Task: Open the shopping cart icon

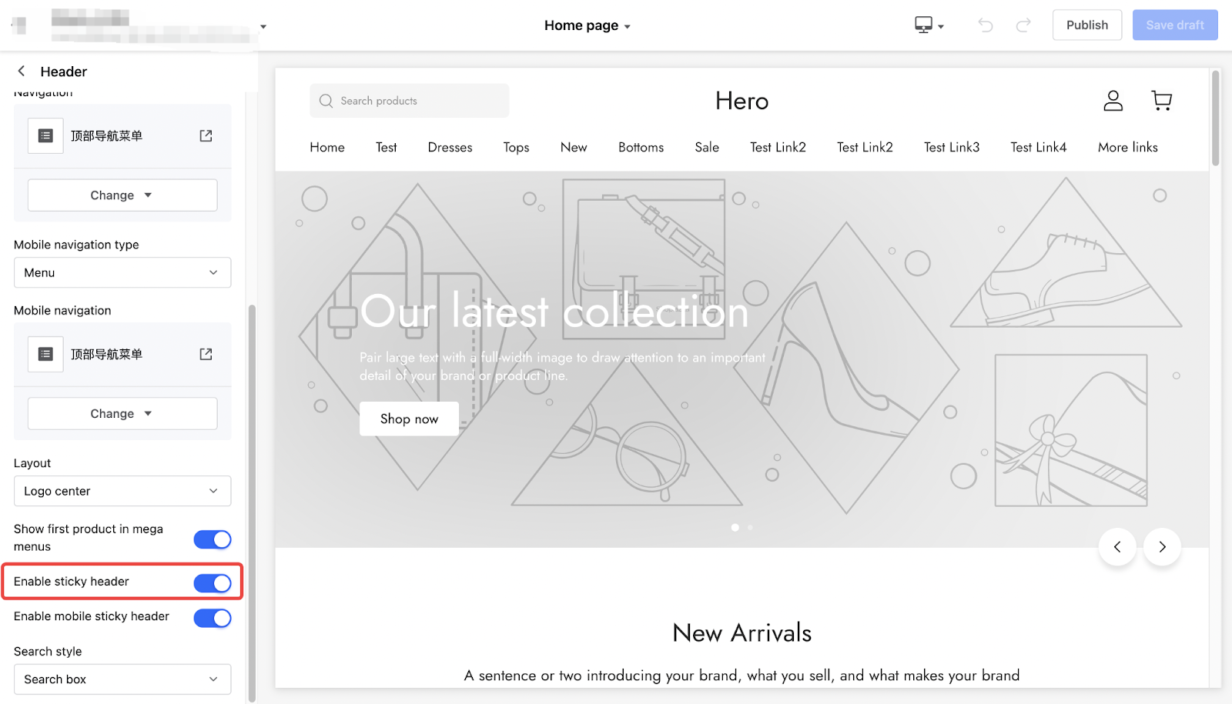Action: click(1161, 101)
